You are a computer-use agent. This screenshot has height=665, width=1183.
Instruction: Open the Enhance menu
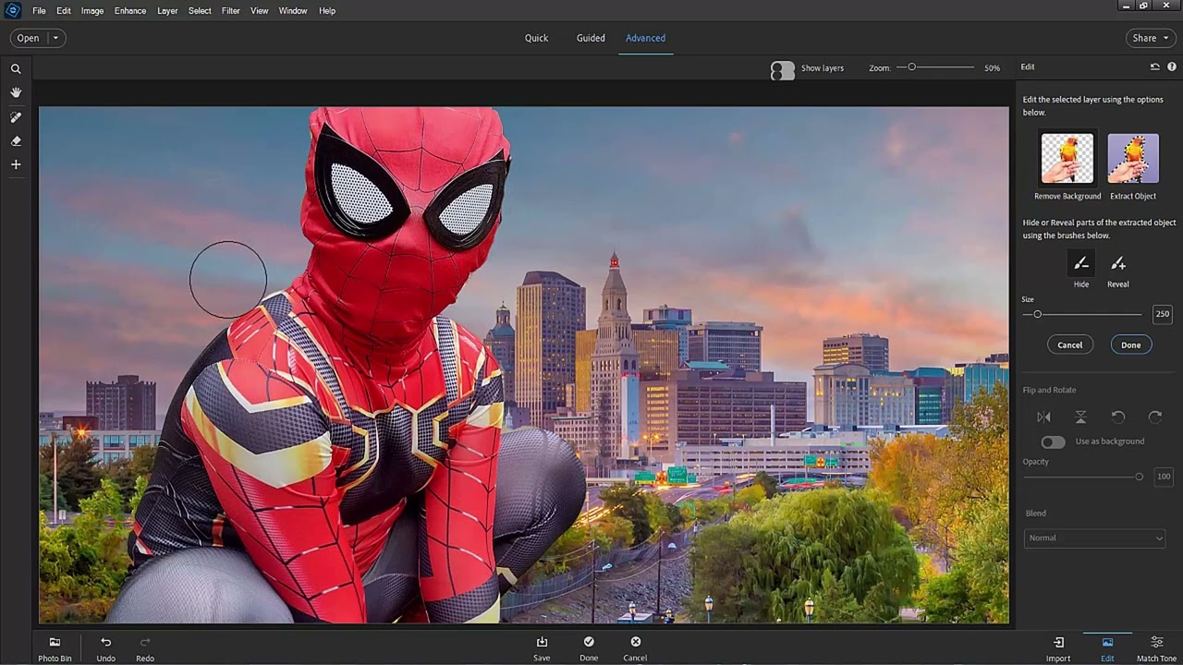[x=130, y=11]
